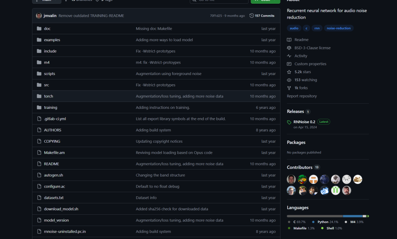The width and height of the screenshot is (397, 239).
Task: Open commit 'Augmentation using foreground noise'
Action: 168,74
